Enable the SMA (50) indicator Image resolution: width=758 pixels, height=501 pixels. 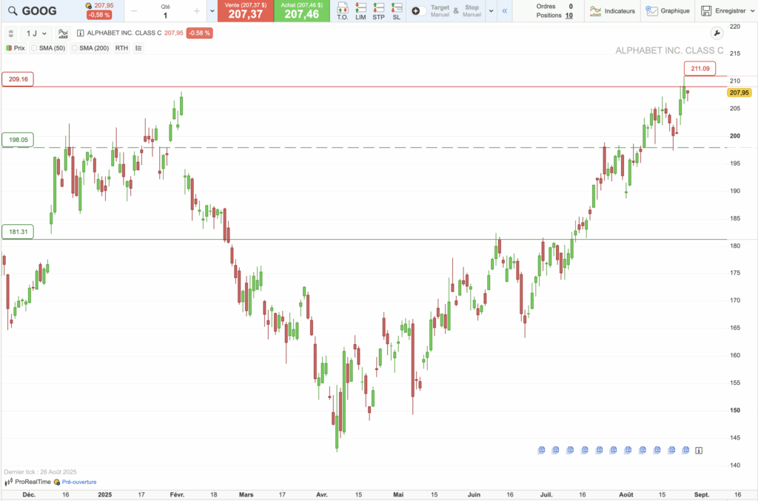[35, 47]
